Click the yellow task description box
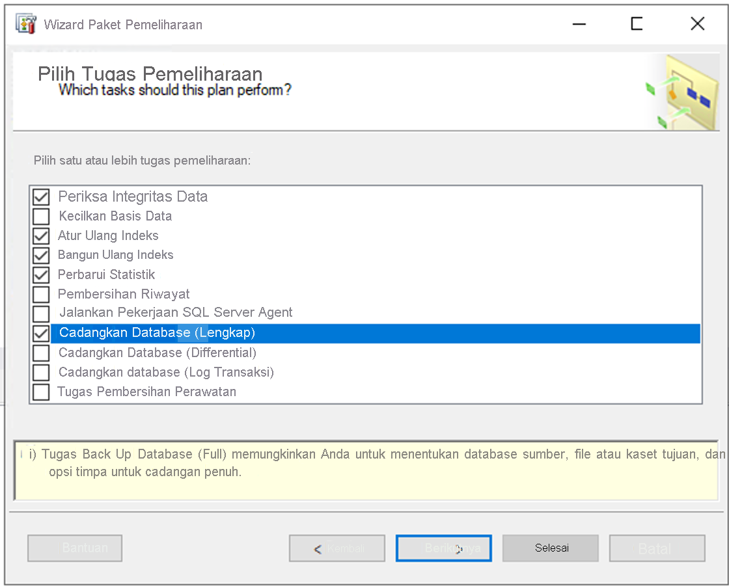 pyautogui.click(x=366, y=470)
